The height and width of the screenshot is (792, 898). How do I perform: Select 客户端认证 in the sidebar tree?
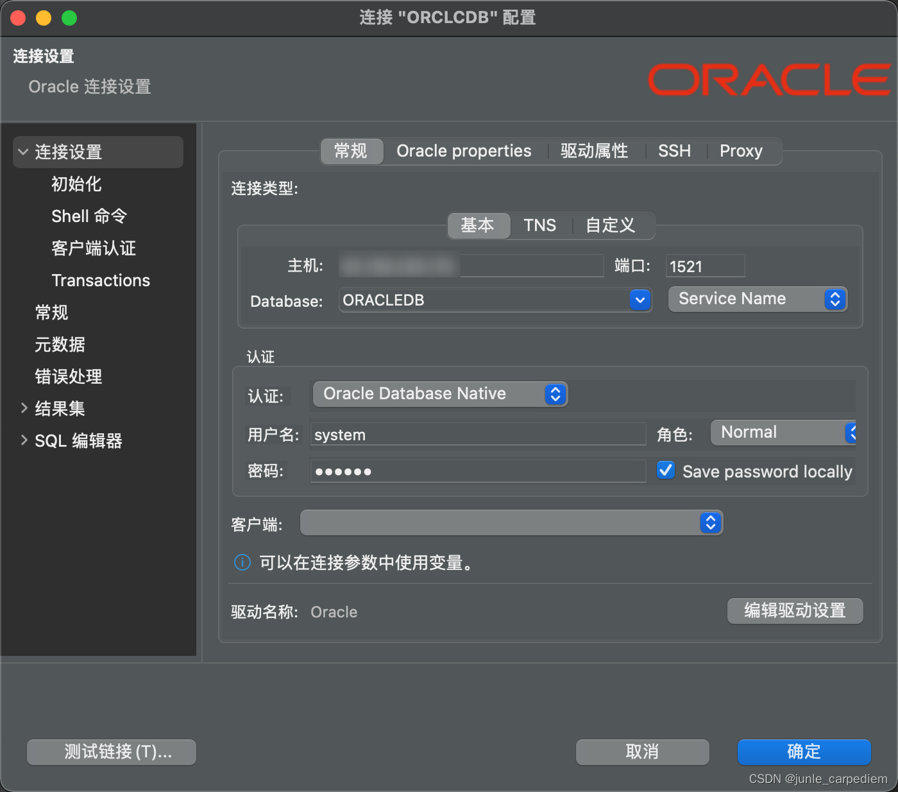tap(94, 248)
